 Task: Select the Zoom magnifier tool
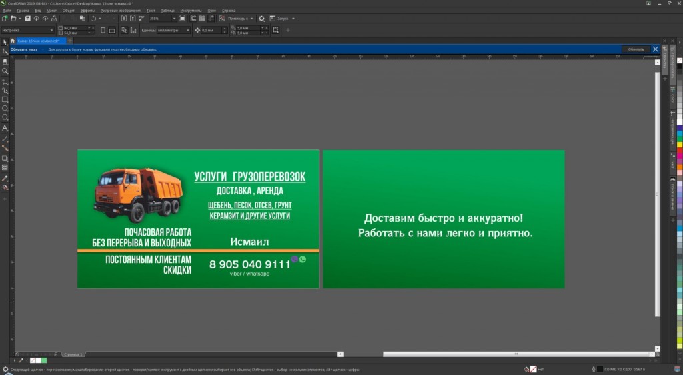(x=5, y=71)
